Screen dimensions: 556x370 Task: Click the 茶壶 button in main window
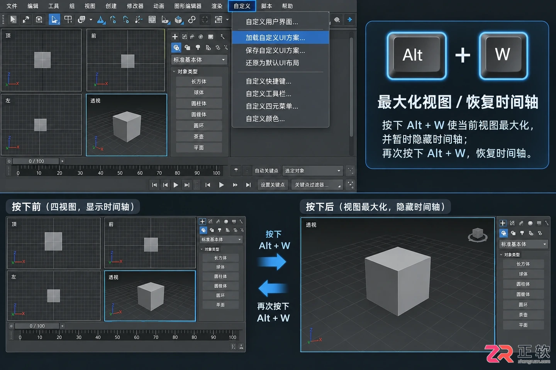[199, 137]
